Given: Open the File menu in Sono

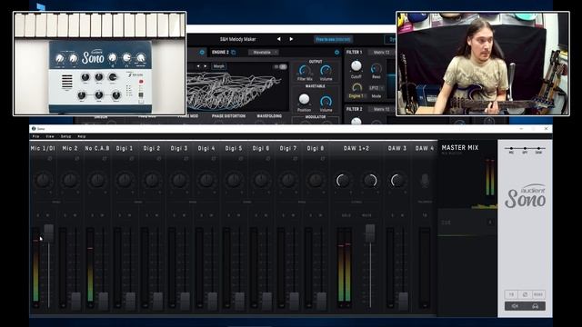Looking at the screenshot, I should (x=35, y=136).
